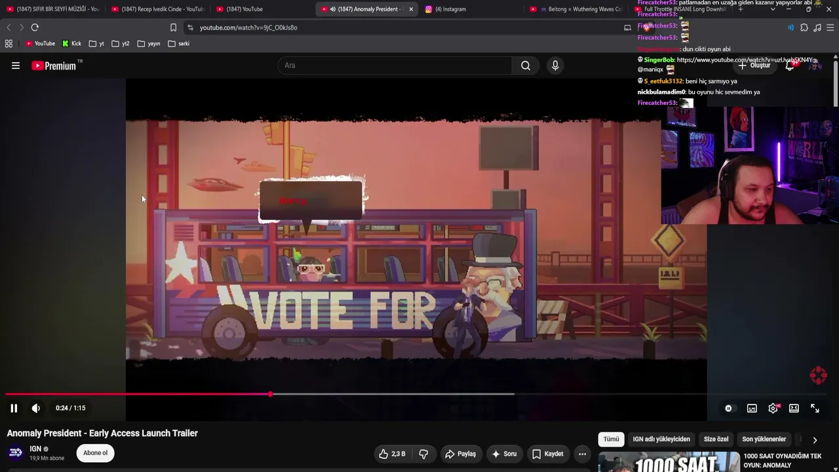Subscribe with the Abone ol button
The image size is (839, 472).
(96, 453)
